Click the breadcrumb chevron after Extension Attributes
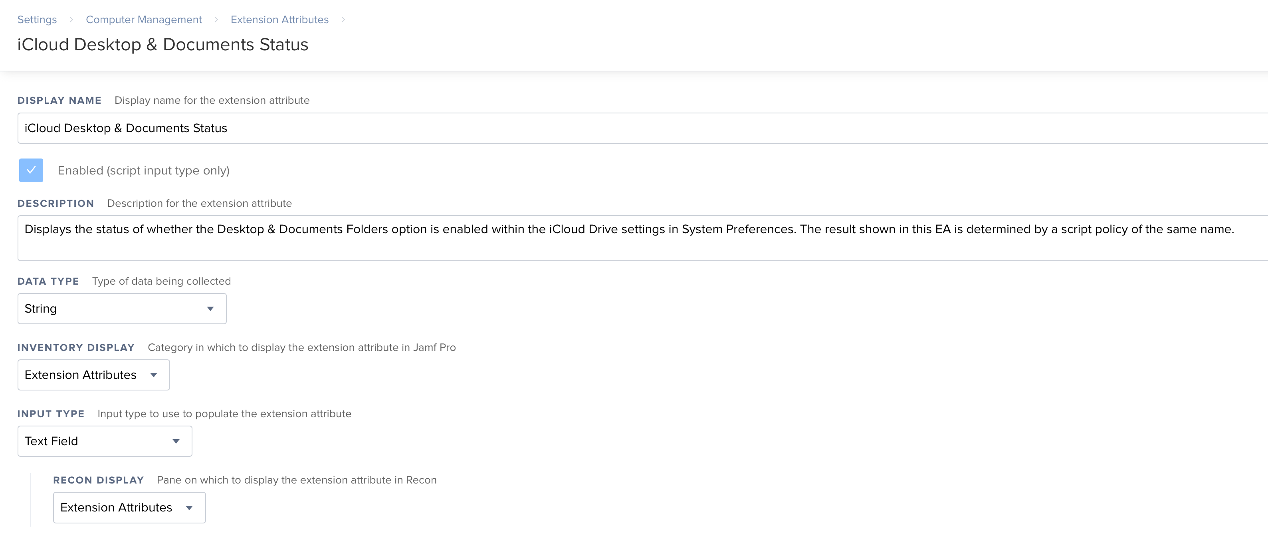 coord(343,20)
